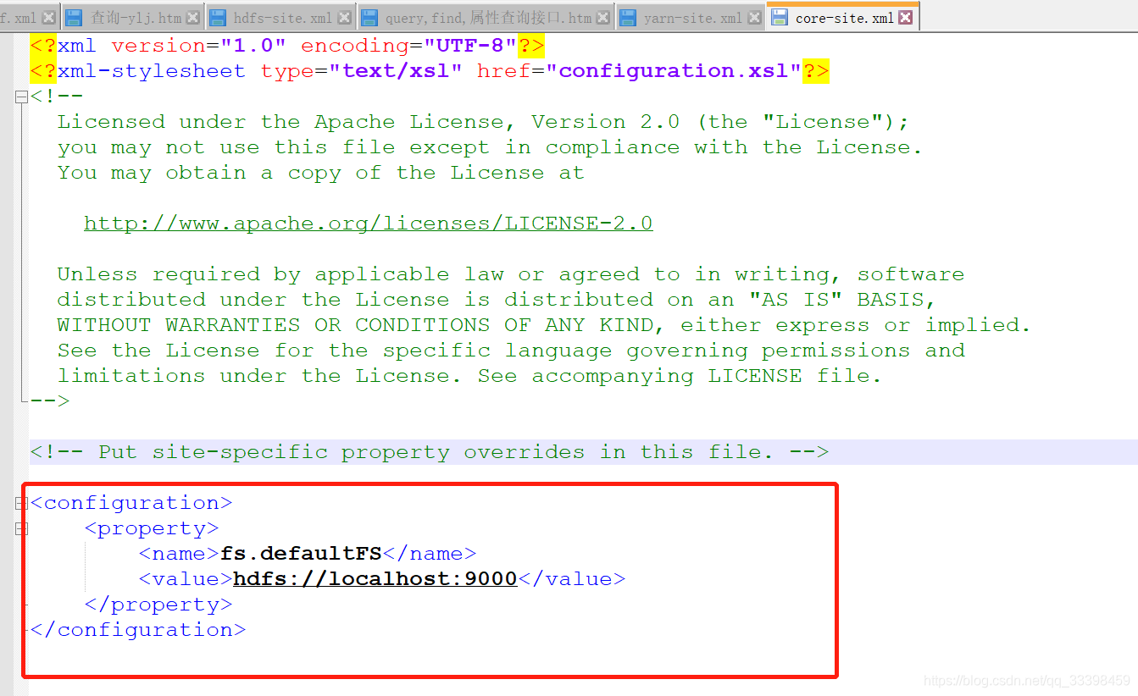Switch to the 查询-ylj.htm tab
This screenshot has height=696, width=1138.
tap(136, 17)
